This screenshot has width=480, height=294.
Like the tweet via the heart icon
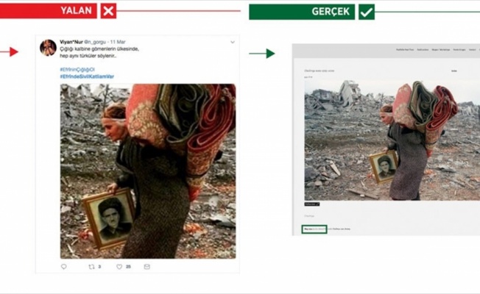click(119, 267)
